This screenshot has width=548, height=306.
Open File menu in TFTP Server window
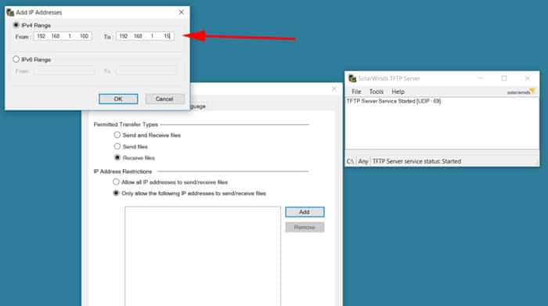coord(356,92)
